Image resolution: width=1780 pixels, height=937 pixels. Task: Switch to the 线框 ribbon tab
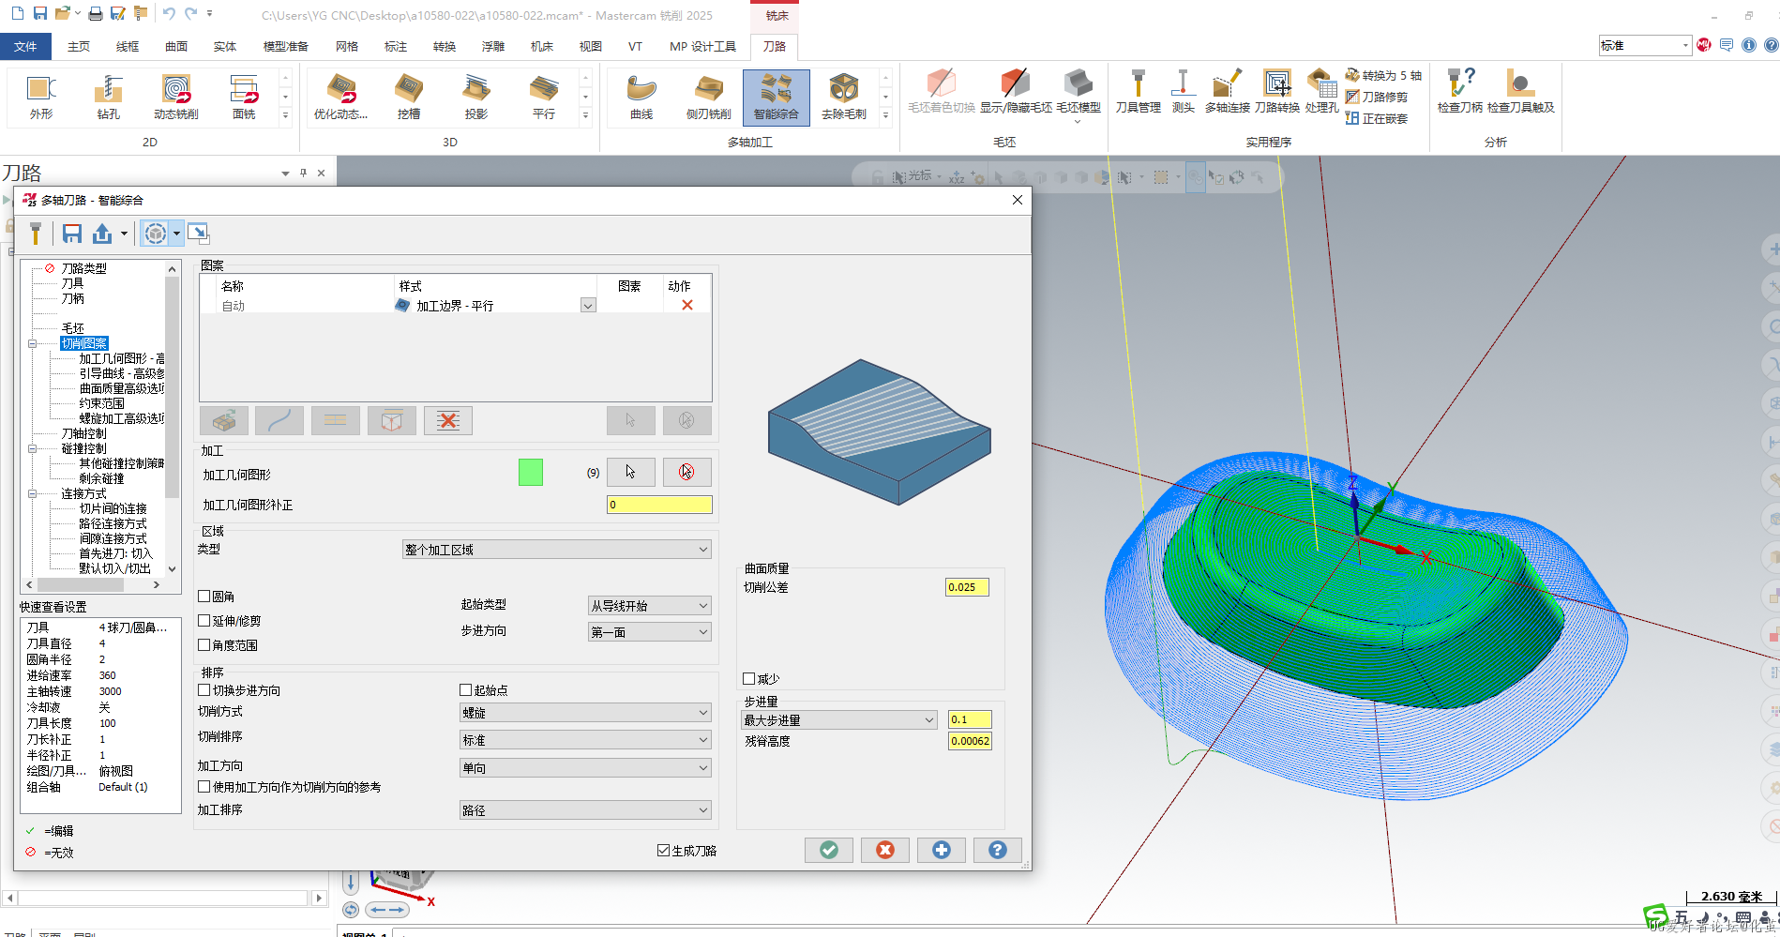pyautogui.click(x=128, y=46)
